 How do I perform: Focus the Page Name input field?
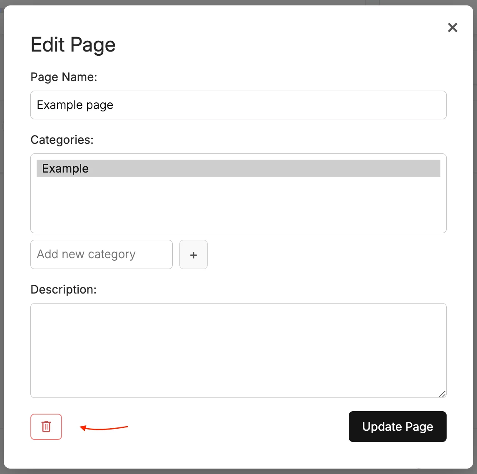tap(238, 105)
